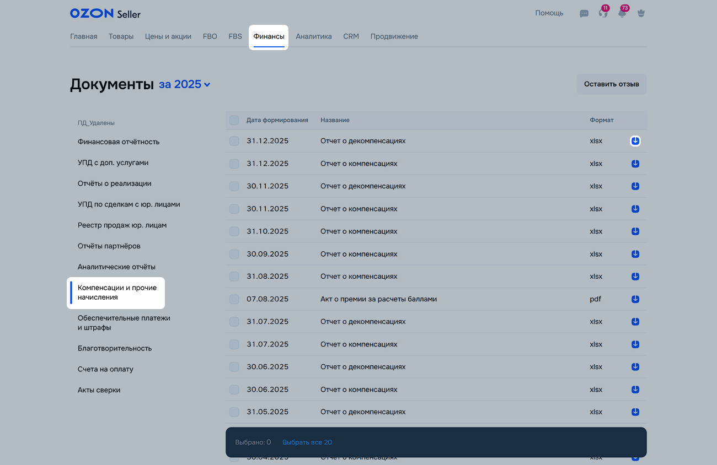Download the 07.08.2025 pdf act
Image resolution: width=717 pixels, height=465 pixels.
click(635, 299)
